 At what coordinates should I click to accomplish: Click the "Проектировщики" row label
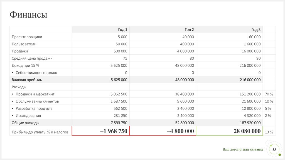tap(27, 37)
